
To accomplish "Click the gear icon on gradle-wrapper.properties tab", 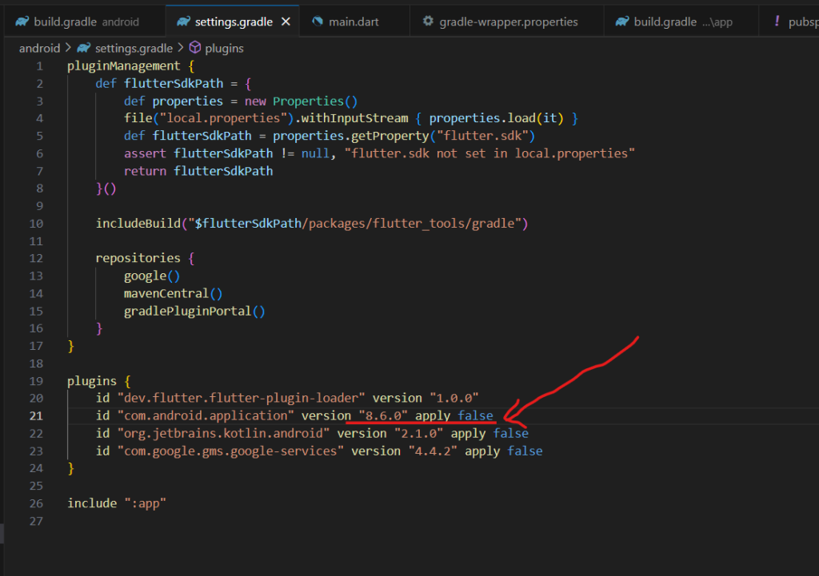I will (x=429, y=22).
